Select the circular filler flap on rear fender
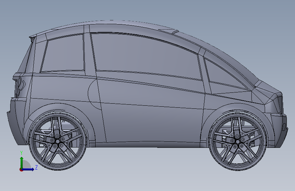The width and height of the screenshot is (295, 191). tap(94, 94)
